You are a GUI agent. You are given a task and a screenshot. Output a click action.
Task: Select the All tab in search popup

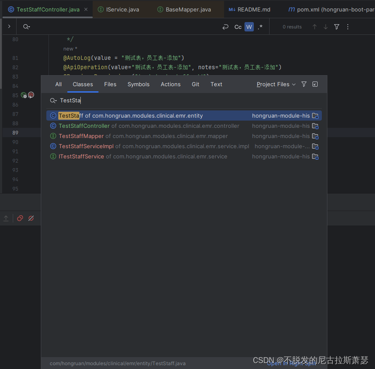pyautogui.click(x=58, y=85)
